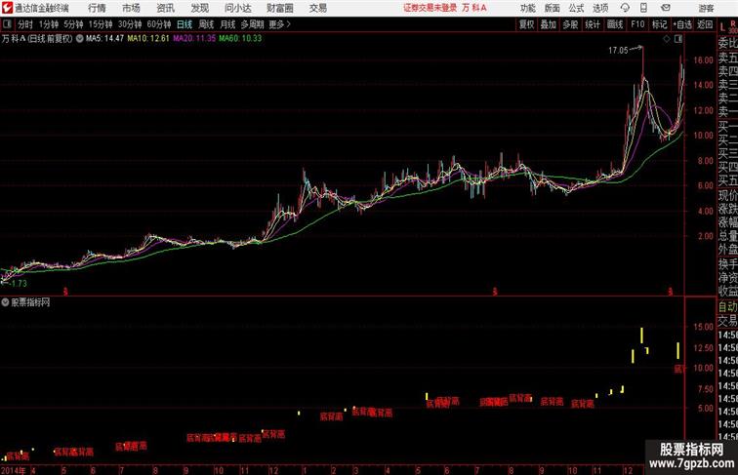The width and height of the screenshot is (738, 475).
Task: Open the 选项 menu
Action: 600,8
